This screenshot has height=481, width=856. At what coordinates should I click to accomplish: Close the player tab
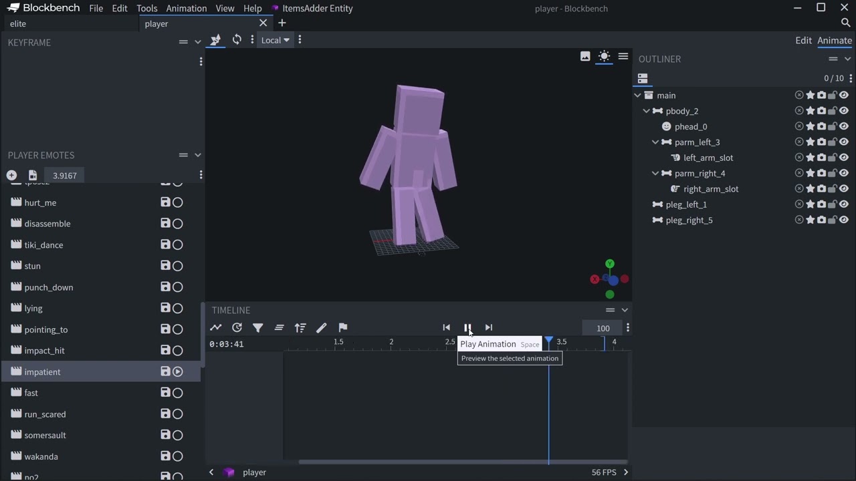coord(263,23)
